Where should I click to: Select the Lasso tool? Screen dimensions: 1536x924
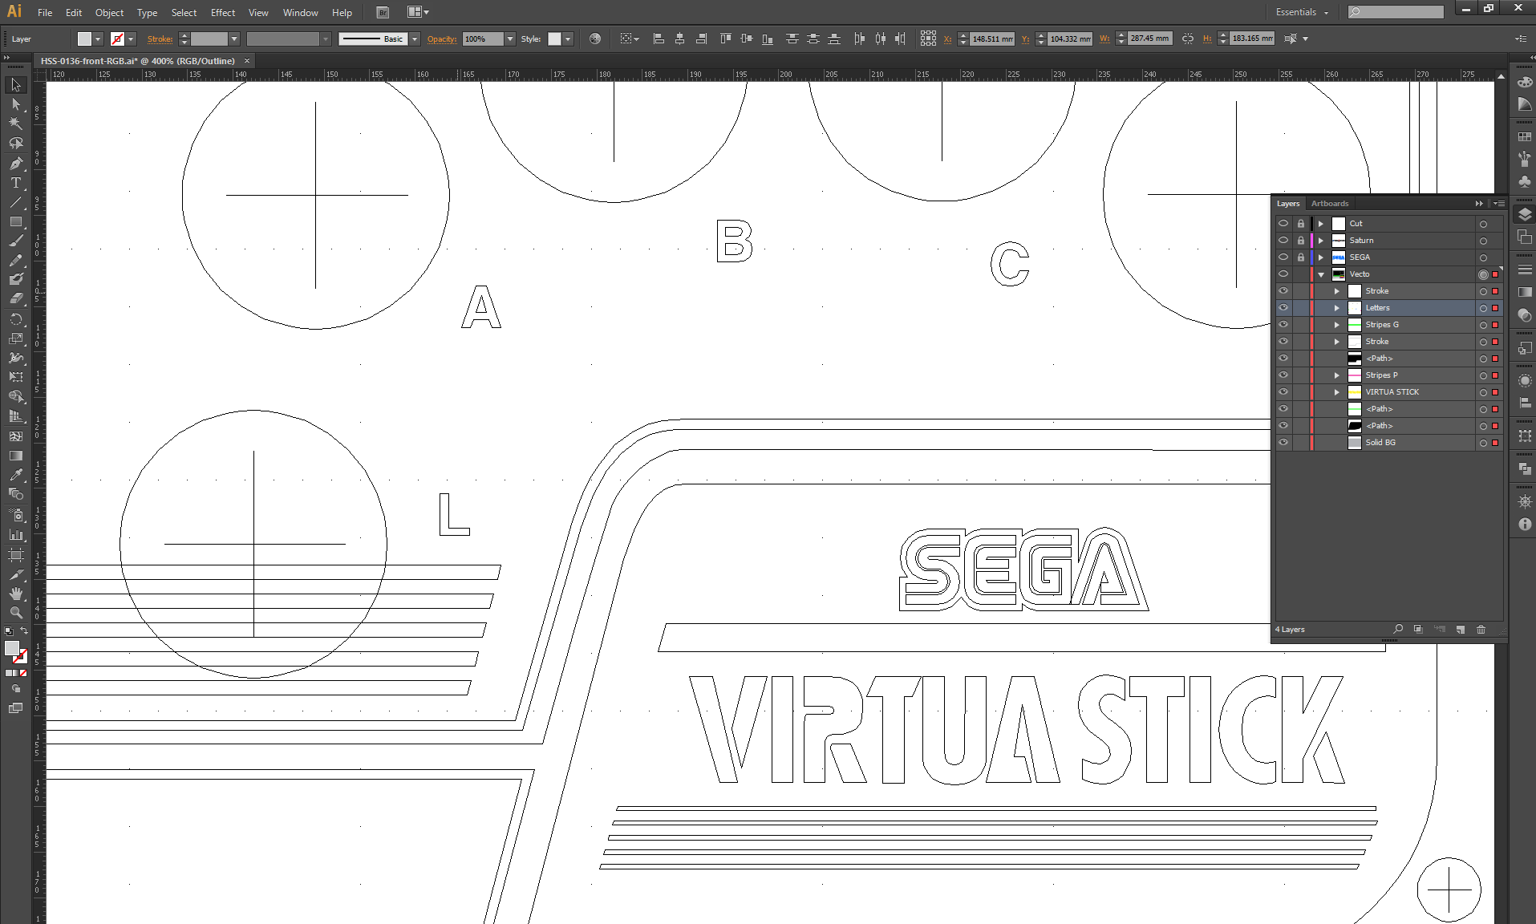(16, 144)
